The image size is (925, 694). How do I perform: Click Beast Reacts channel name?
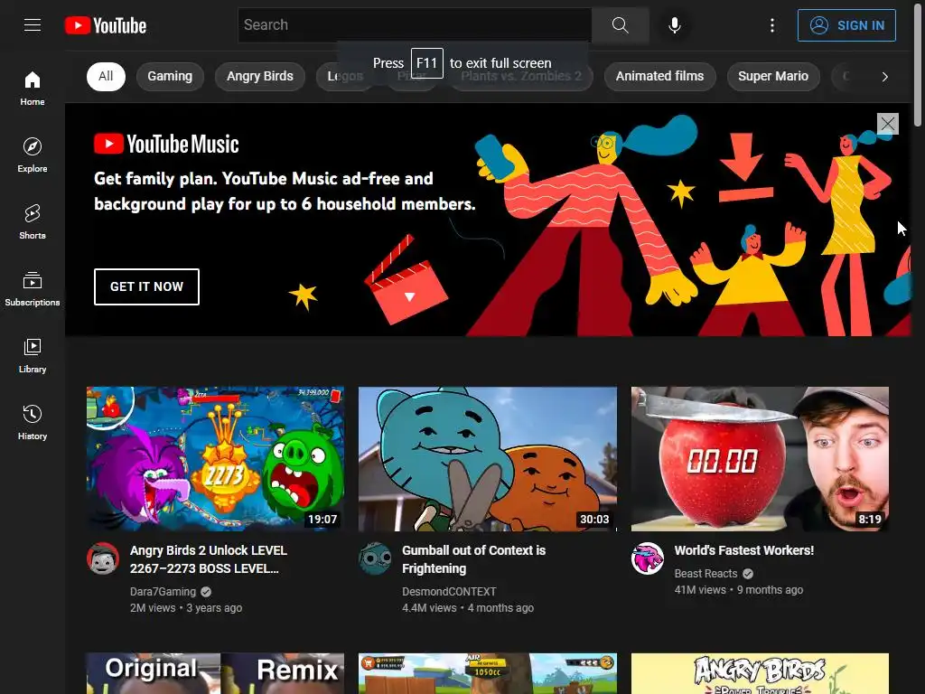point(705,574)
